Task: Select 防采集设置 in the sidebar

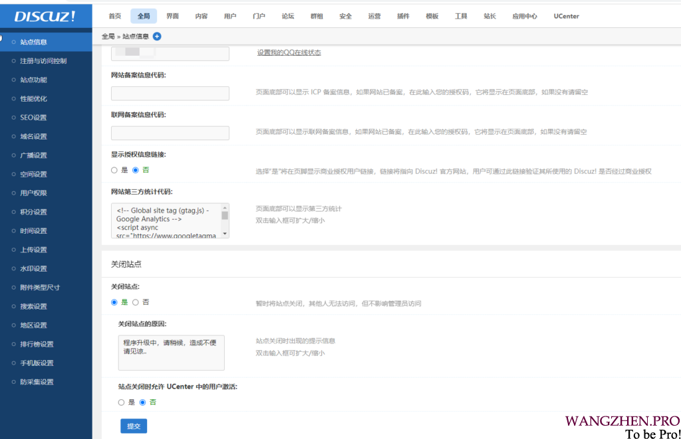Action: click(x=37, y=382)
